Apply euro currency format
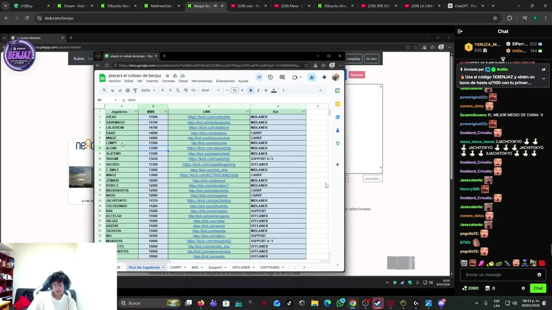 pyautogui.click(x=163, y=90)
